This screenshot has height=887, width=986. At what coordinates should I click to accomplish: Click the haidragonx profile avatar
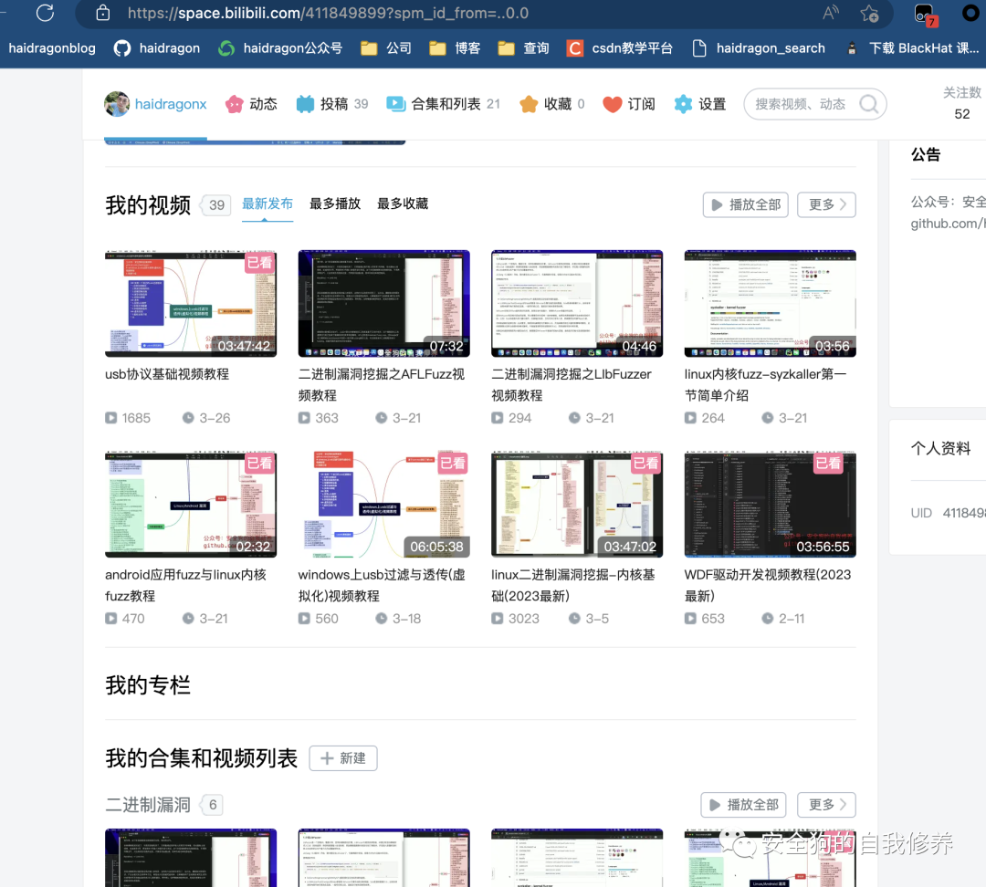(x=117, y=104)
